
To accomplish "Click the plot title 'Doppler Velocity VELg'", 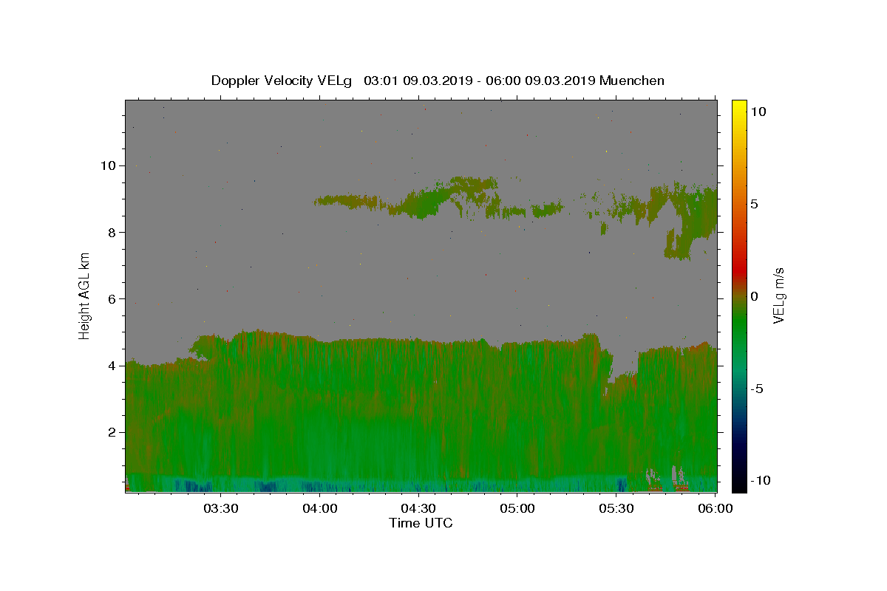I will click(x=282, y=81).
